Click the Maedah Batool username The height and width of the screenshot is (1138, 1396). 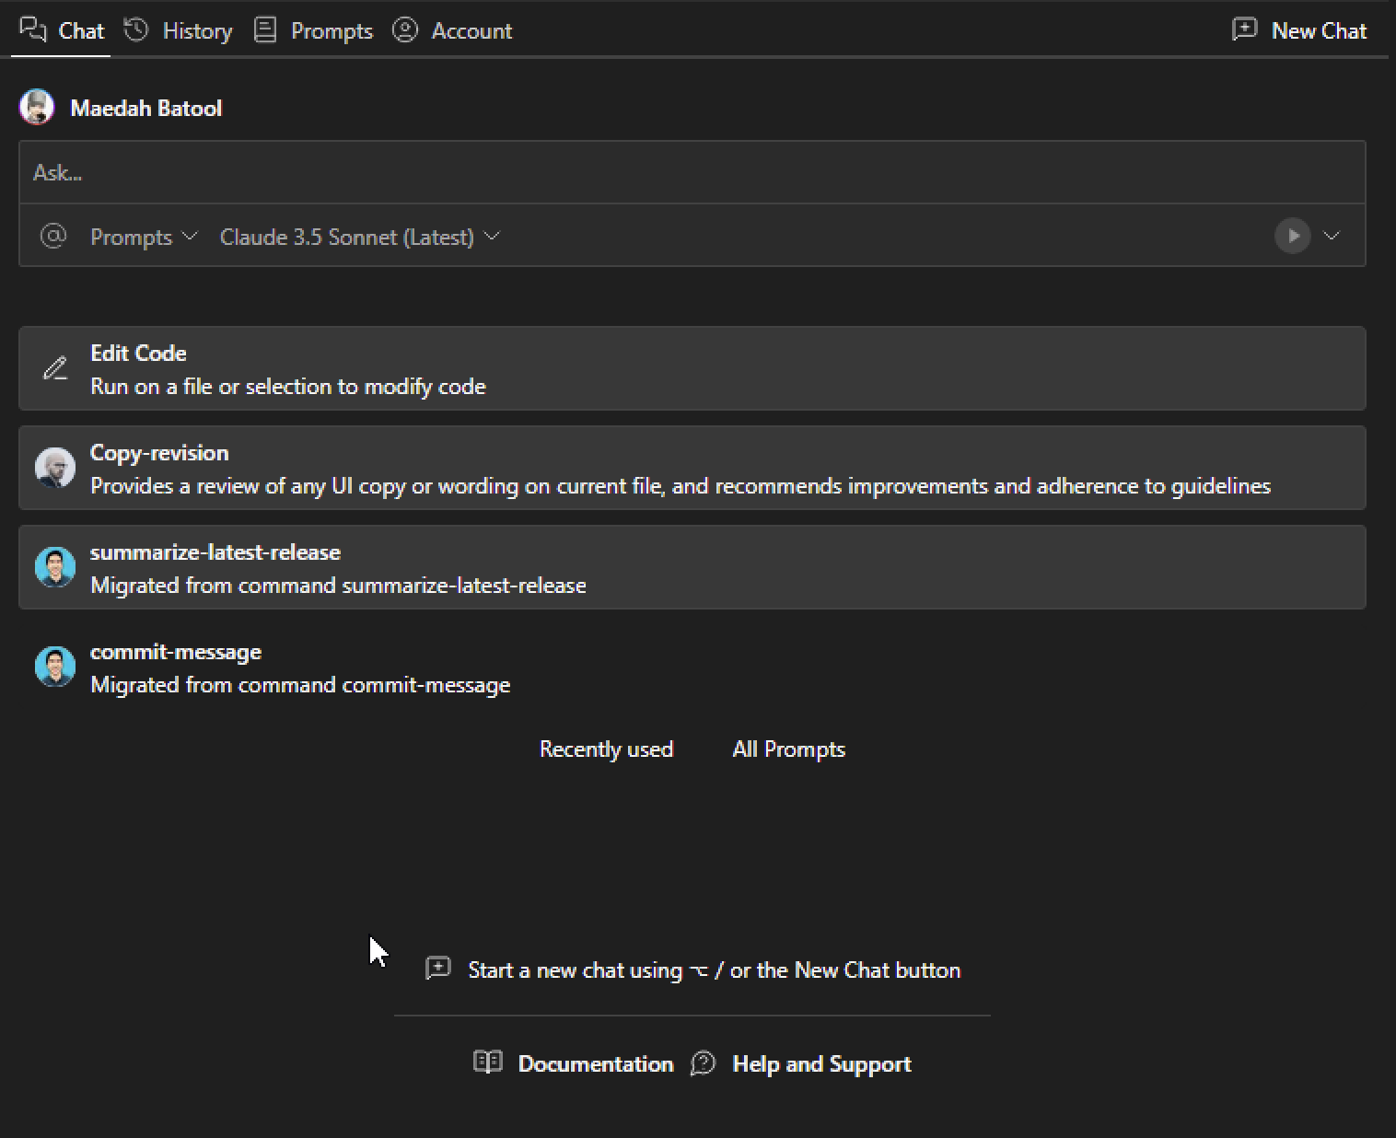(146, 108)
